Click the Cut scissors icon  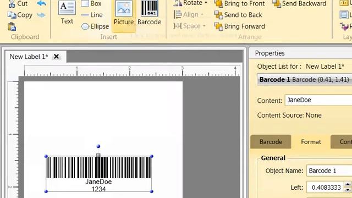[12, 4]
